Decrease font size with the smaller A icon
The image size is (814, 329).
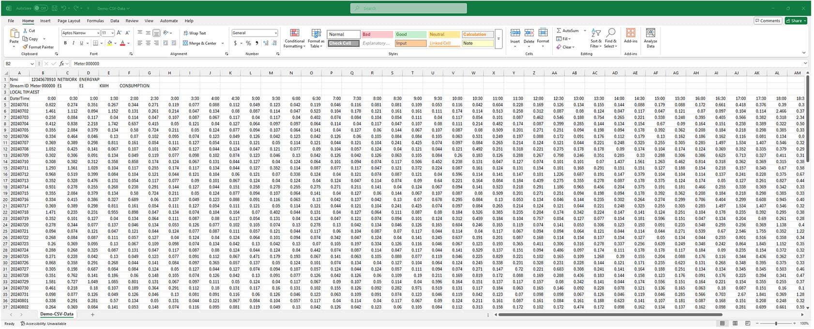tap(128, 33)
